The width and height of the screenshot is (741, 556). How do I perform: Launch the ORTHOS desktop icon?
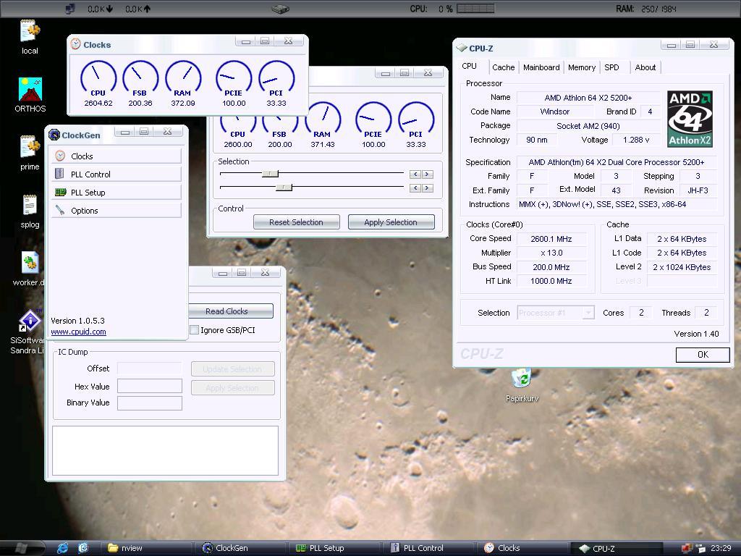[30, 89]
